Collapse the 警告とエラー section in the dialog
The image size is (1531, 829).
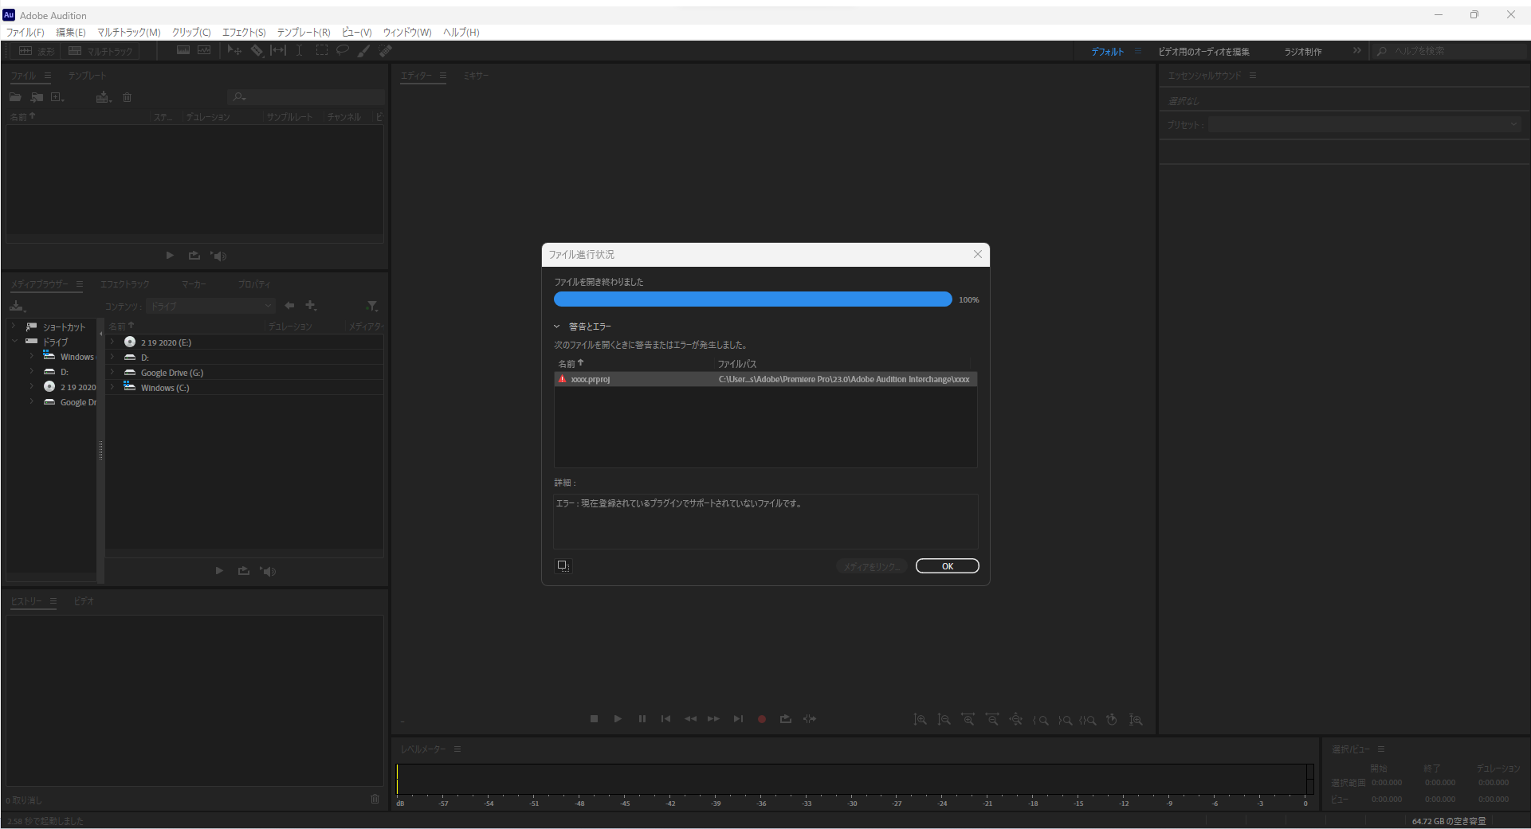click(556, 326)
